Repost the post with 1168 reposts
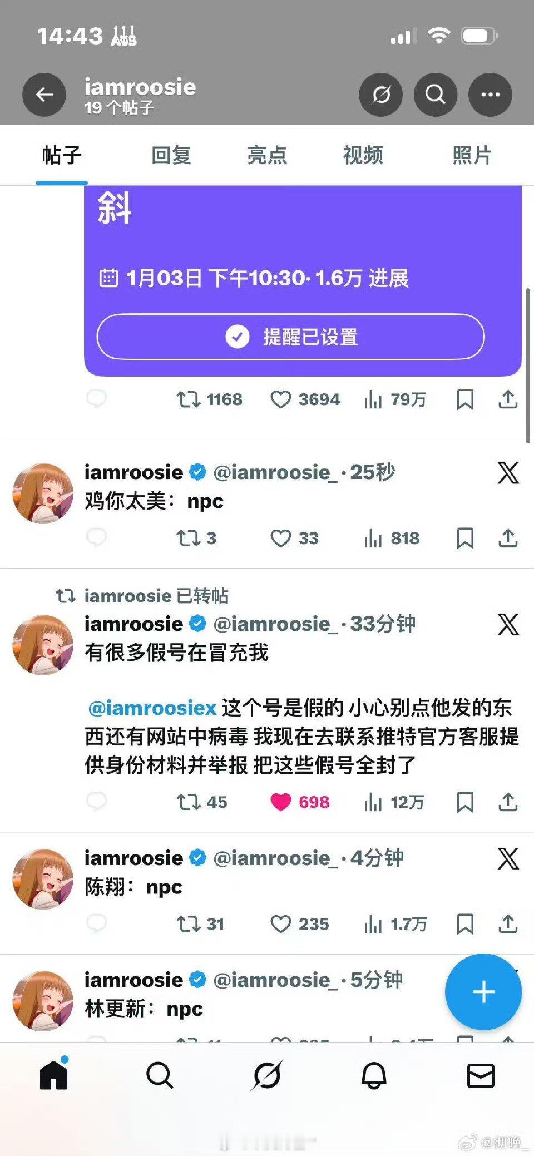 pyautogui.click(x=189, y=399)
